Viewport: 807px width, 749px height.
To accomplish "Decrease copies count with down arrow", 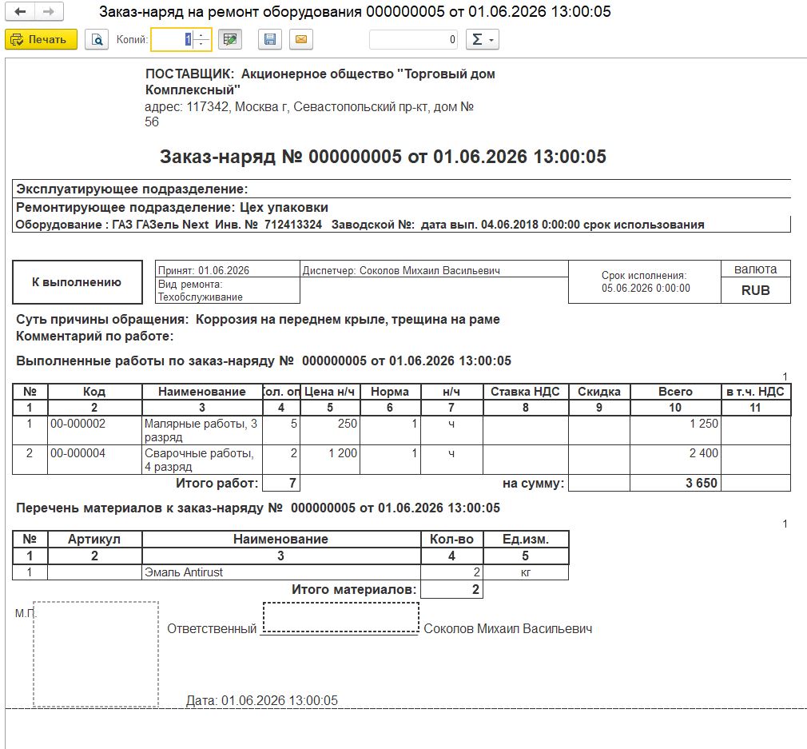I will [201, 44].
